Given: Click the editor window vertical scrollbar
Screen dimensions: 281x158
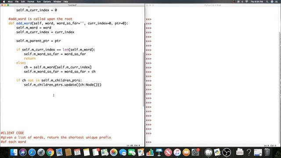Looking at the screenshot, I should 144,79.
